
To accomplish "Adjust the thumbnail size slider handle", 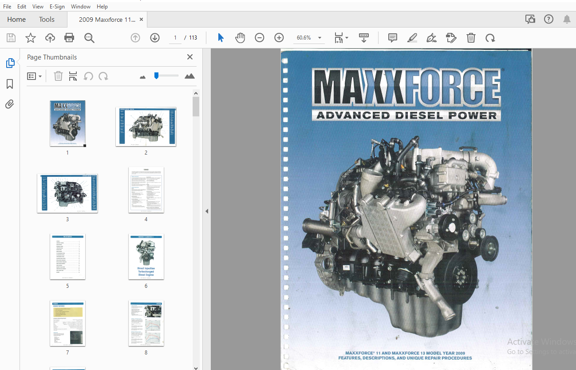I will (x=156, y=76).
